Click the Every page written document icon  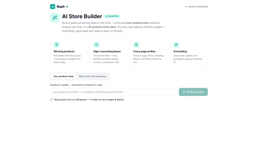tap(136, 44)
